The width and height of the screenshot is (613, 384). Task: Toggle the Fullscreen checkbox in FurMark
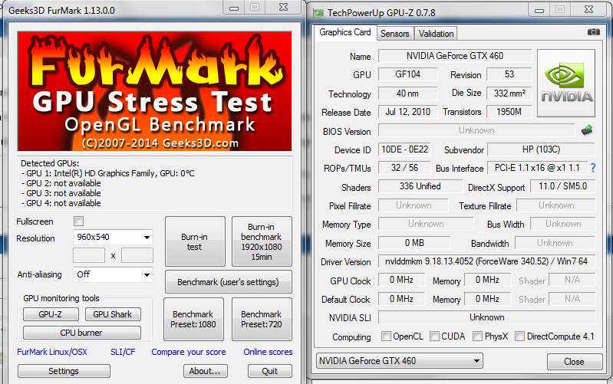[x=78, y=222]
